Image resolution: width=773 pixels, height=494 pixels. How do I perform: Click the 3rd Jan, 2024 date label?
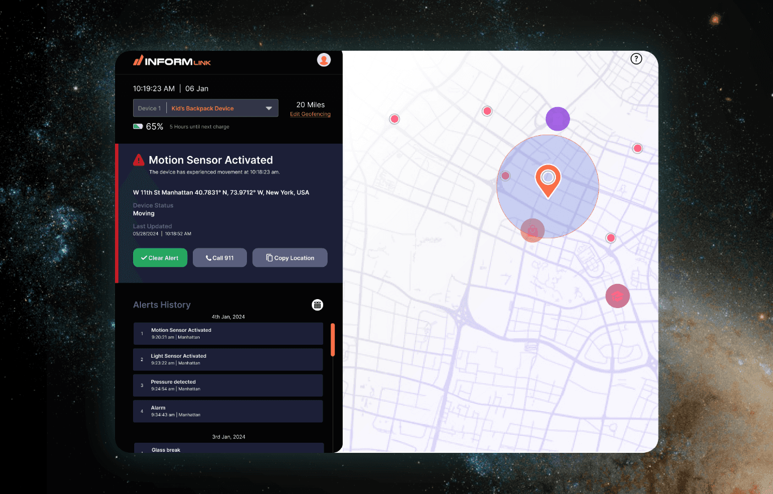pyautogui.click(x=228, y=437)
